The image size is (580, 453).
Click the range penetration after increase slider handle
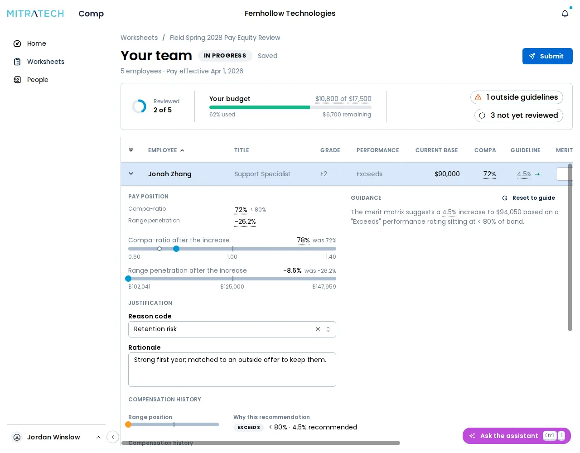[x=128, y=279]
